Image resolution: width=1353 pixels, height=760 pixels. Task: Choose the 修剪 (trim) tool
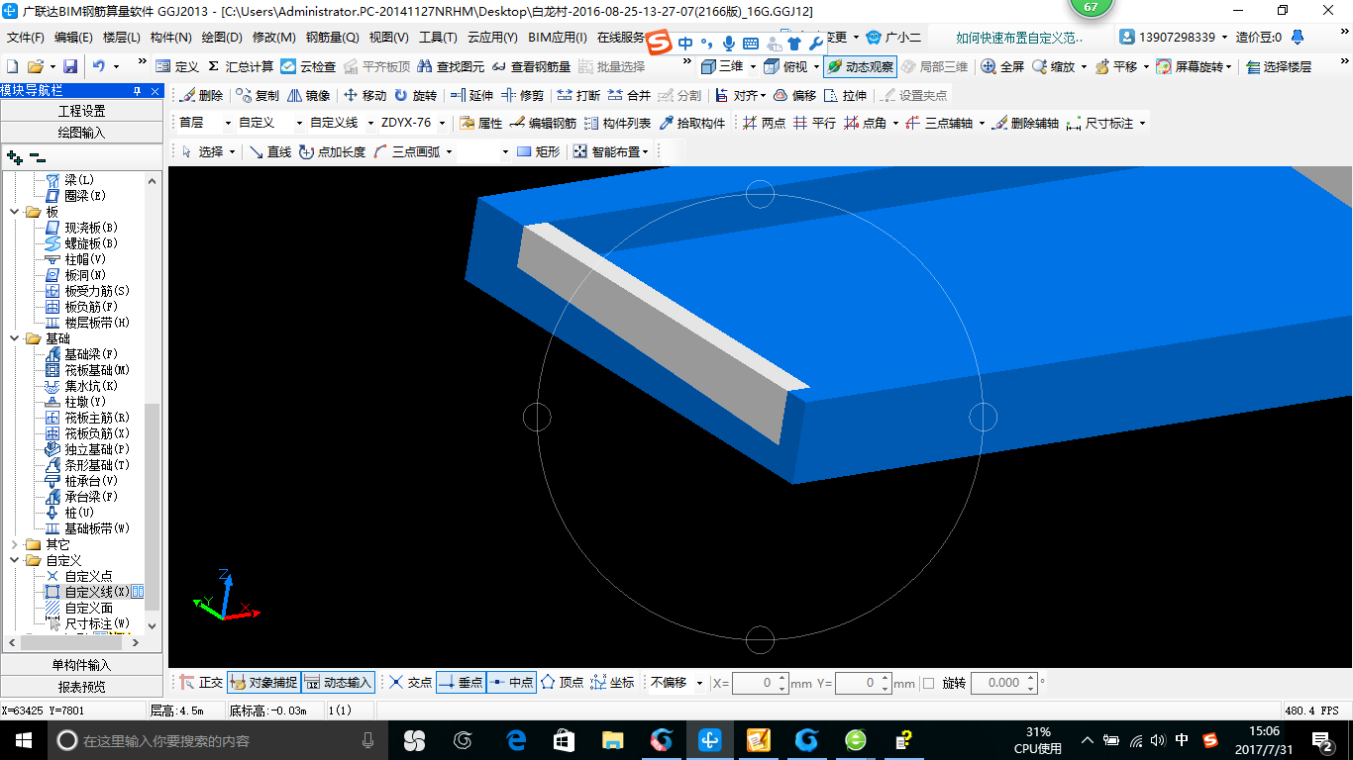coord(522,96)
